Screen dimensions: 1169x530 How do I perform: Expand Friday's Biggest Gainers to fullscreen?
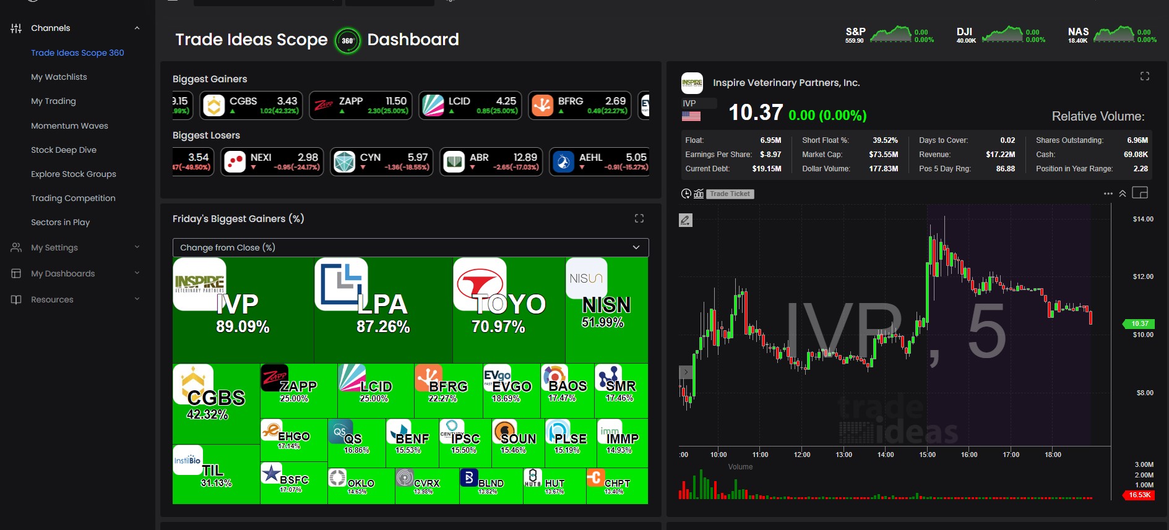pyautogui.click(x=639, y=218)
